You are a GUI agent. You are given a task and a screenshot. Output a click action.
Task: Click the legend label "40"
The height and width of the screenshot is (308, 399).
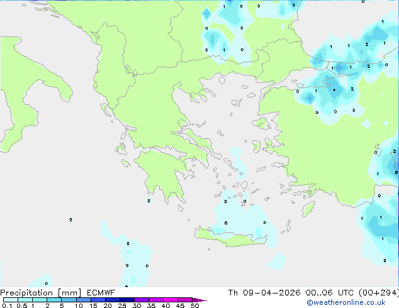point(166,305)
